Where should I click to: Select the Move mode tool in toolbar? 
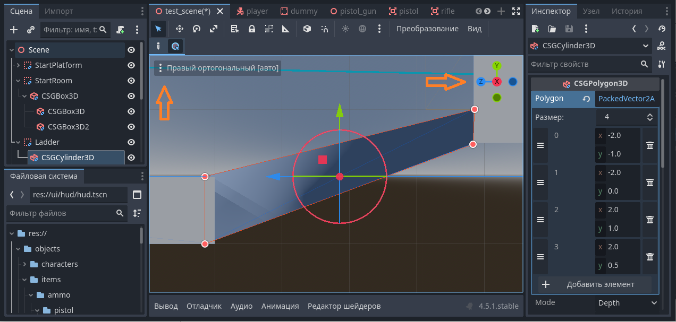tap(180, 29)
